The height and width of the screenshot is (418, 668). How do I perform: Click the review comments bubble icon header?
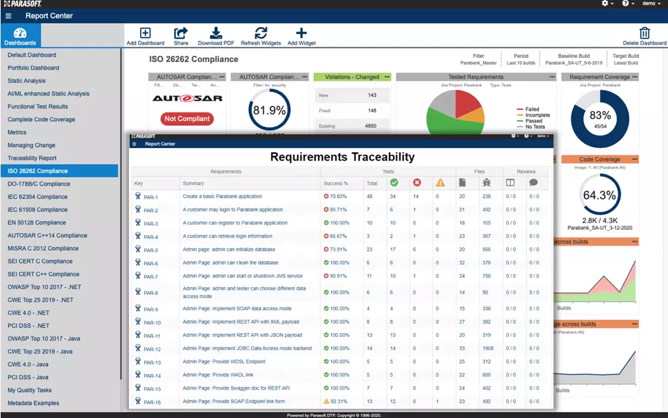pyautogui.click(x=533, y=183)
